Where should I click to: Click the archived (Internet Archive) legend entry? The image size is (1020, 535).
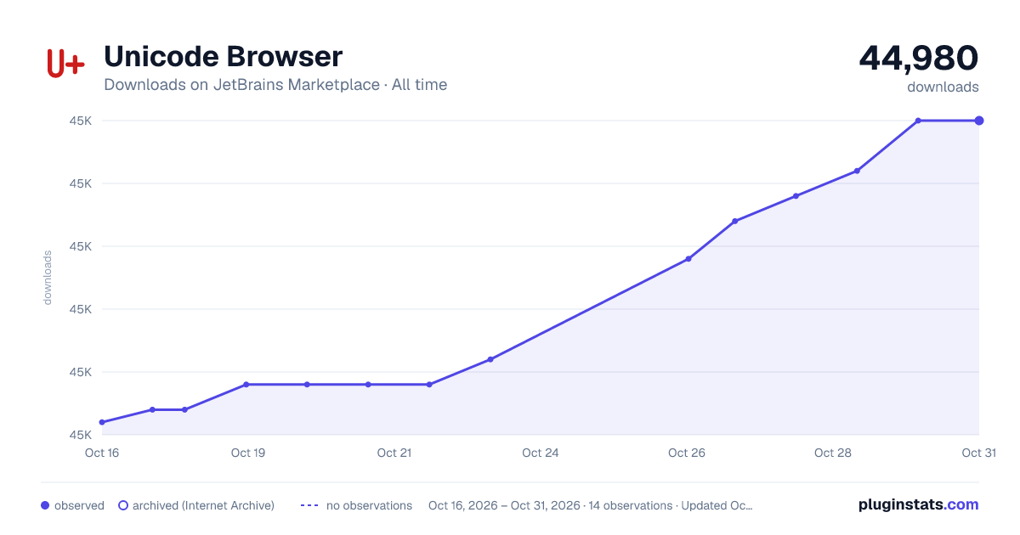point(196,505)
